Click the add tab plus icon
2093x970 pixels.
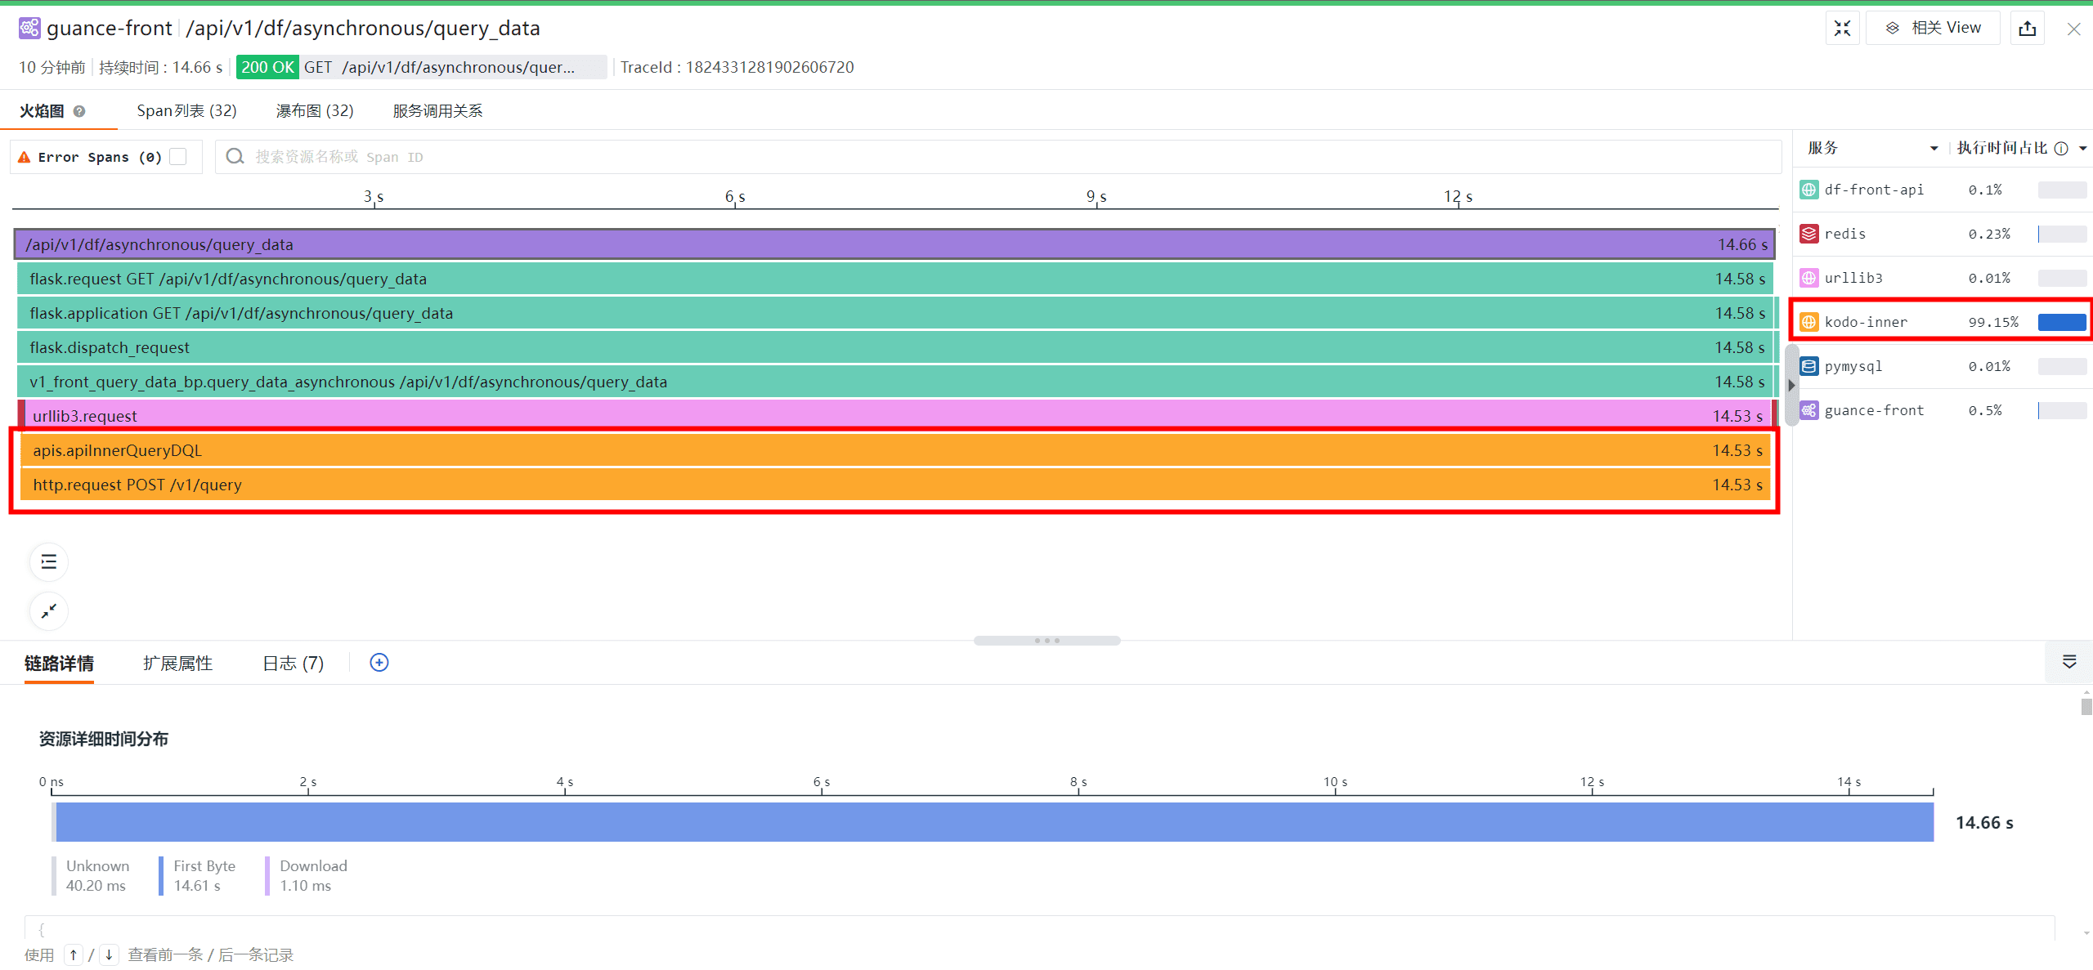click(379, 663)
